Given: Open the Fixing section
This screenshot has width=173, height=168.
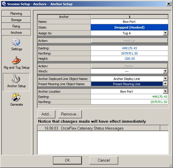Looking at the screenshot, I should point(16,26).
